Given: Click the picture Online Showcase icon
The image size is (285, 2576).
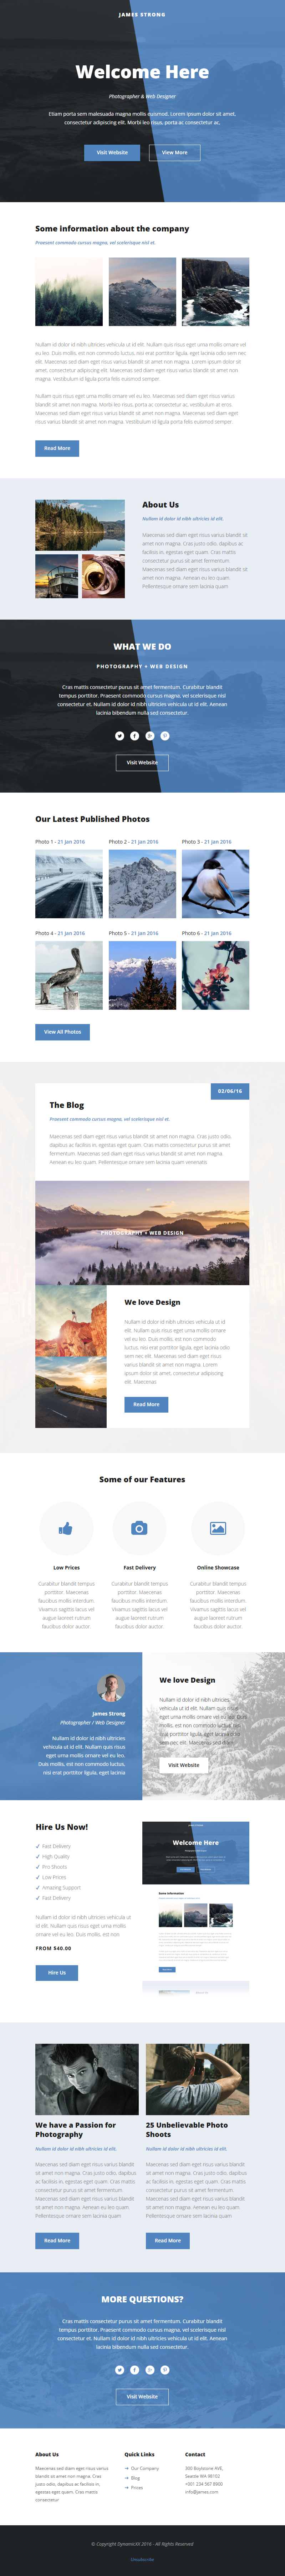Looking at the screenshot, I should pos(218,1528).
